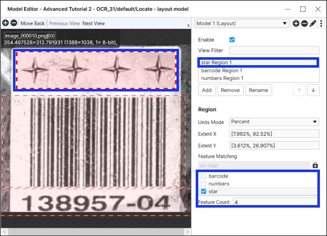
Task: Remove the model with minus icon
Action: pyautogui.click(x=304, y=23)
